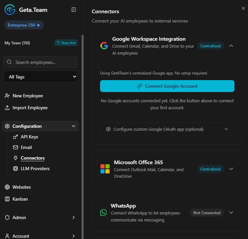Click the custom OAuth gear icon
The image size is (248, 239).
(x=108, y=129)
